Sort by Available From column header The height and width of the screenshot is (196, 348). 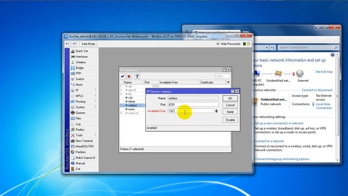179,82
